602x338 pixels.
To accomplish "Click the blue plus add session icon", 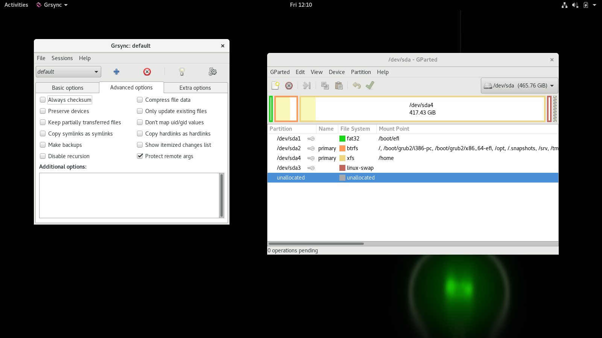I will tap(117, 72).
